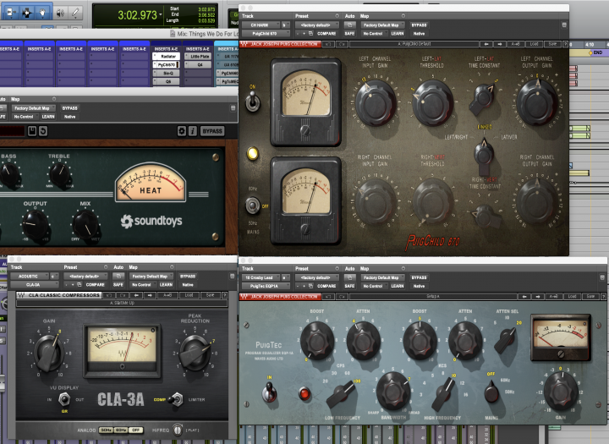This screenshot has width=609, height=444.
Task: Open CLA-3A plugin selector dropdown
Action: [34, 285]
